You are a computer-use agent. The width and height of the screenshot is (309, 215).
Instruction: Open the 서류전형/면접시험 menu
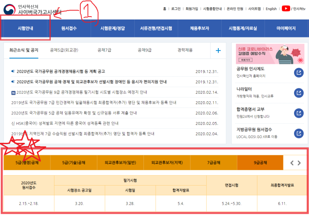coord(156,28)
